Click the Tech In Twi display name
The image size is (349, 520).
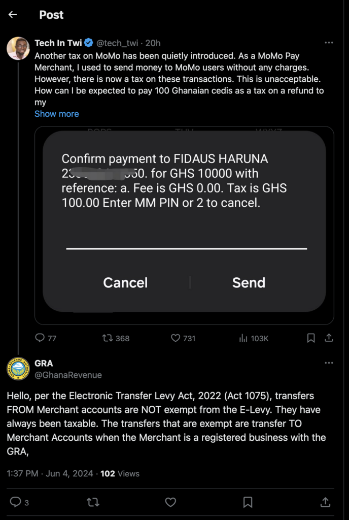(x=58, y=43)
